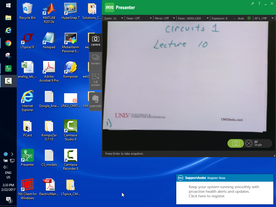Open analog_lab_ spreadsheet file
Screen dimensions: 276x207
27,70
